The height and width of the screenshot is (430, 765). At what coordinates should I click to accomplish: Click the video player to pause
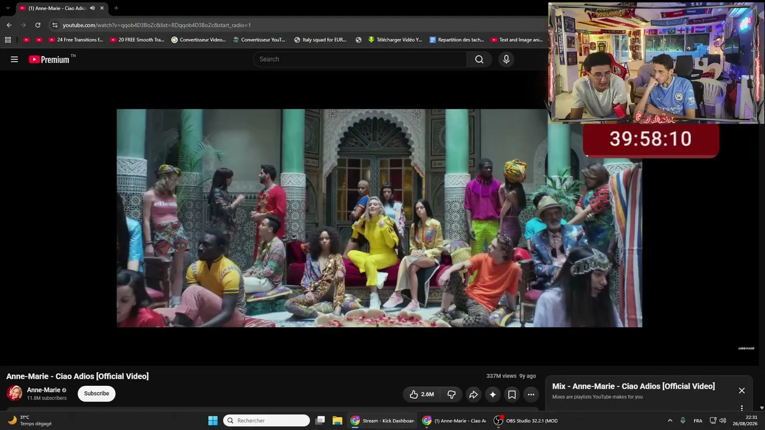click(380, 218)
